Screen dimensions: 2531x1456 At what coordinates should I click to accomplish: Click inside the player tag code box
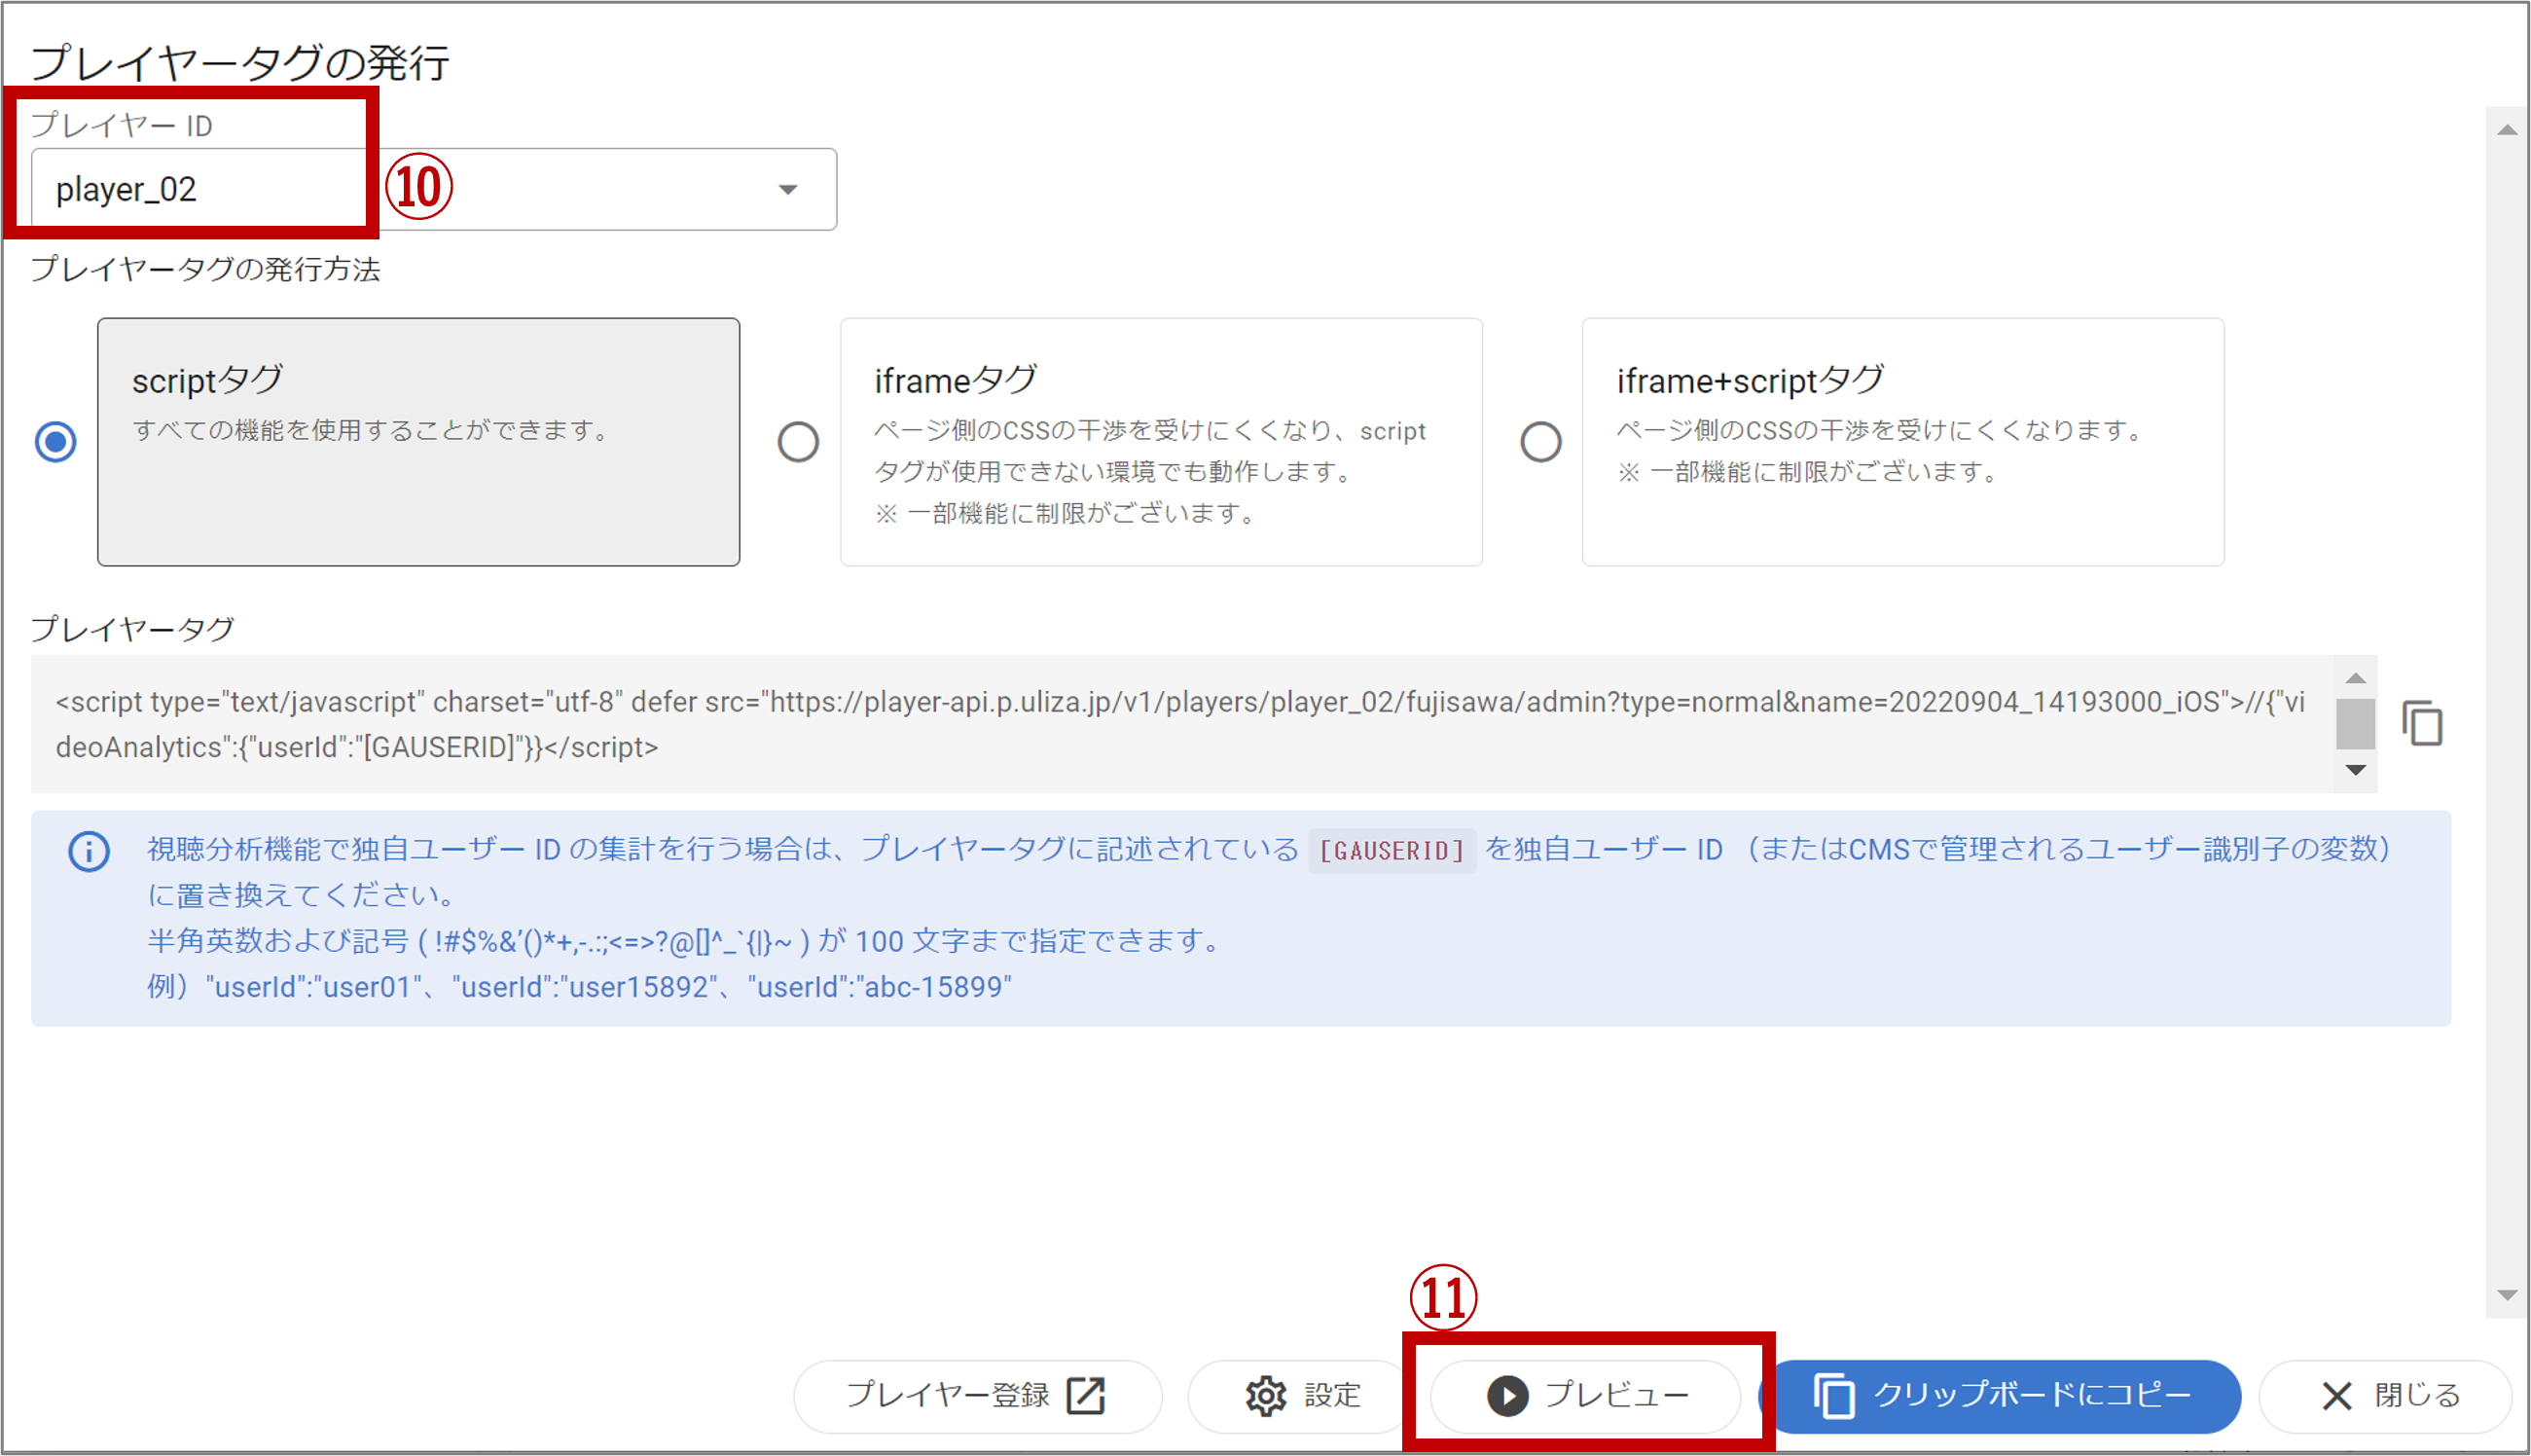pyautogui.click(x=1182, y=724)
